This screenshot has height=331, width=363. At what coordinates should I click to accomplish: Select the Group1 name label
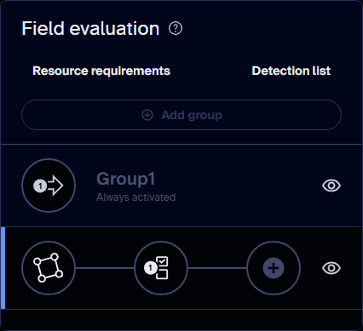(x=126, y=179)
